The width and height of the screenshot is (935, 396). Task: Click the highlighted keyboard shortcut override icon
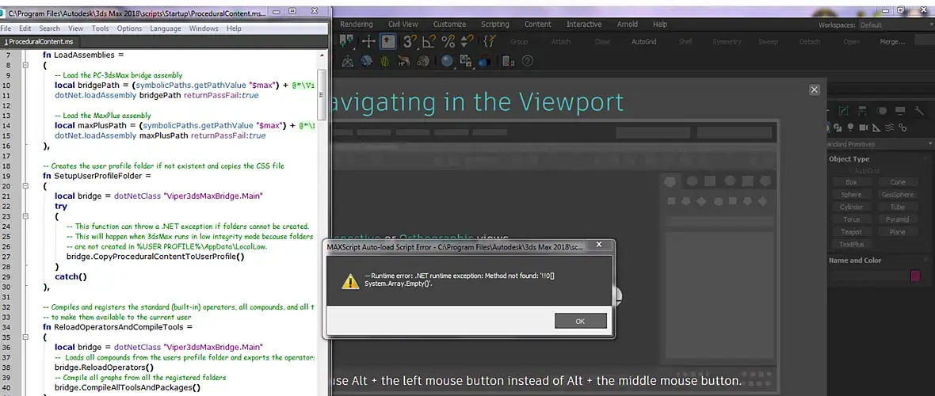(x=388, y=41)
